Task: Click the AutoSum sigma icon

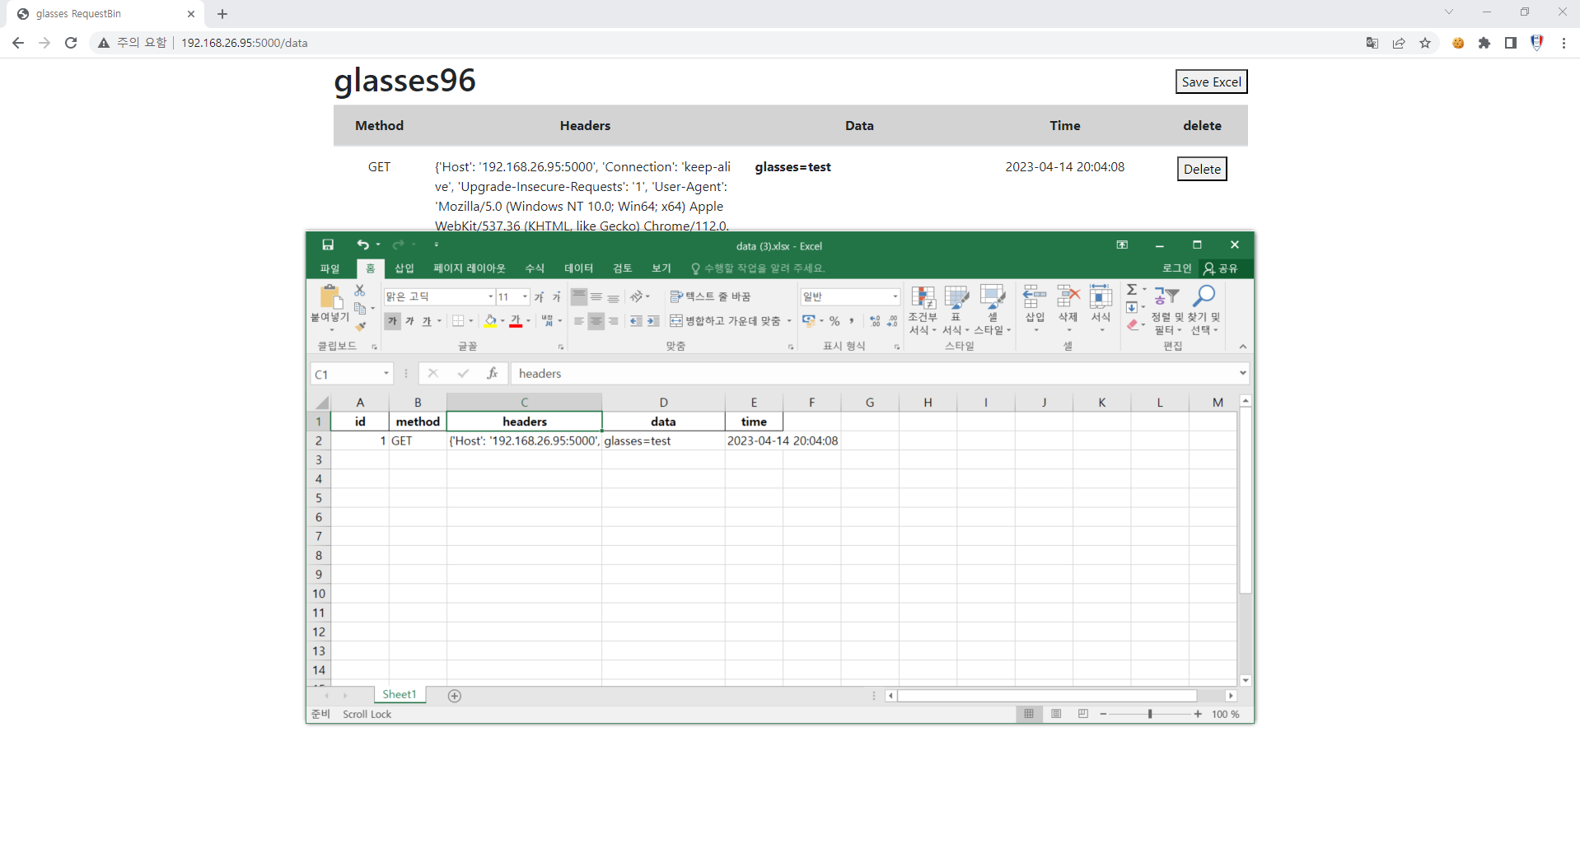Action: (x=1132, y=290)
